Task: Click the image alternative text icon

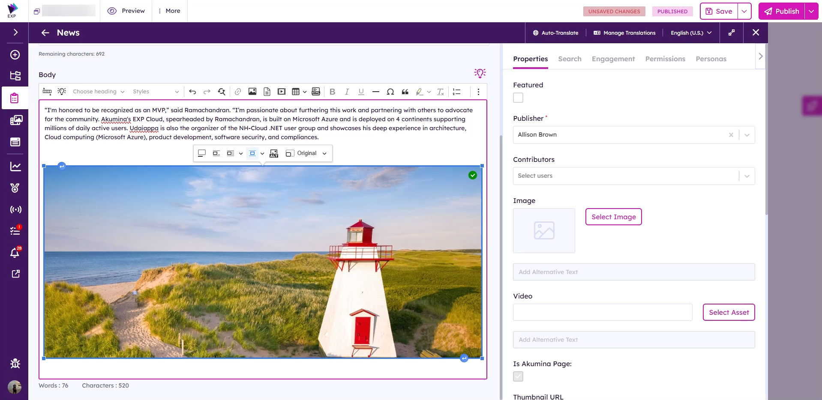Action: [x=274, y=153]
